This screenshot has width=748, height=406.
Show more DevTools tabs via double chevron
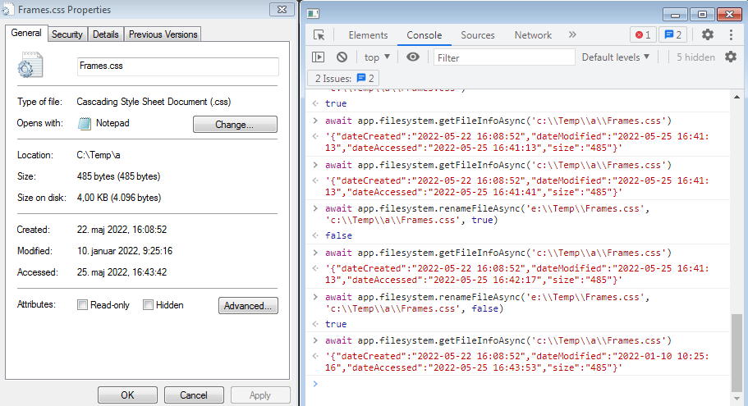(x=572, y=34)
